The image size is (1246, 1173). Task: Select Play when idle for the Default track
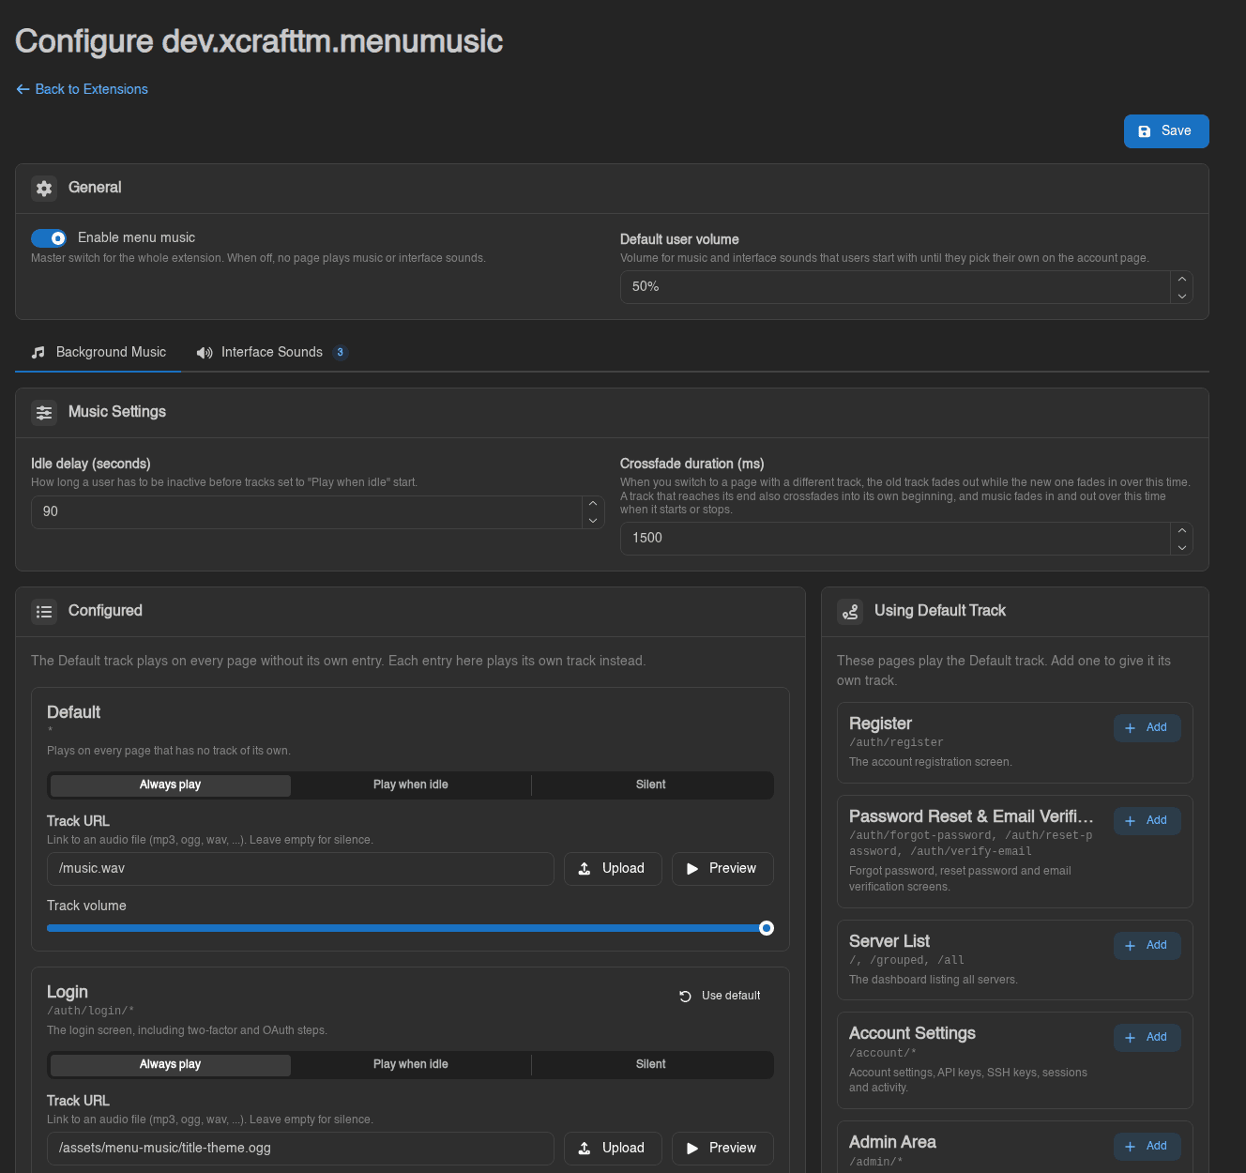[411, 785]
